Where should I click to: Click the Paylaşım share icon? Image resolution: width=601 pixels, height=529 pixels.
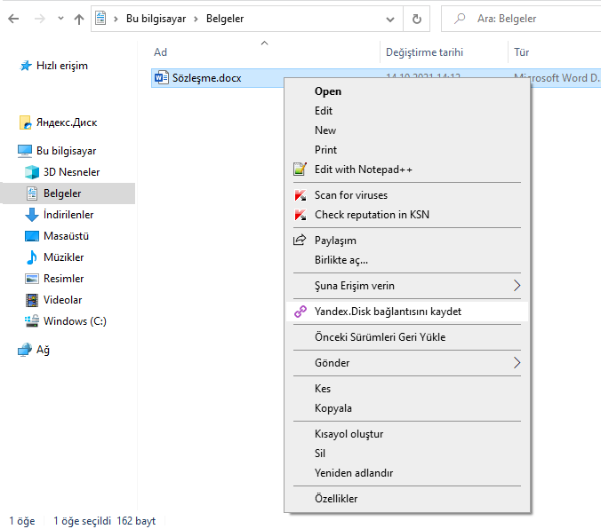click(x=300, y=240)
